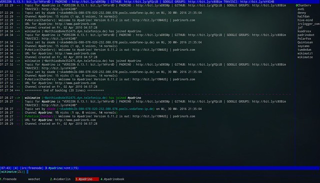The height and width of the screenshot is (183, 320).
Task: Open http://www.padrinorb.com in 07:28:27 URL line
Action: click(x=75, y=120)
